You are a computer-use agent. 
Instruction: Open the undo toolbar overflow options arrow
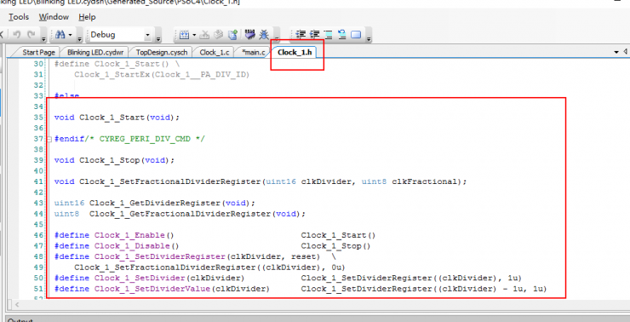click(x=43, y=39)
